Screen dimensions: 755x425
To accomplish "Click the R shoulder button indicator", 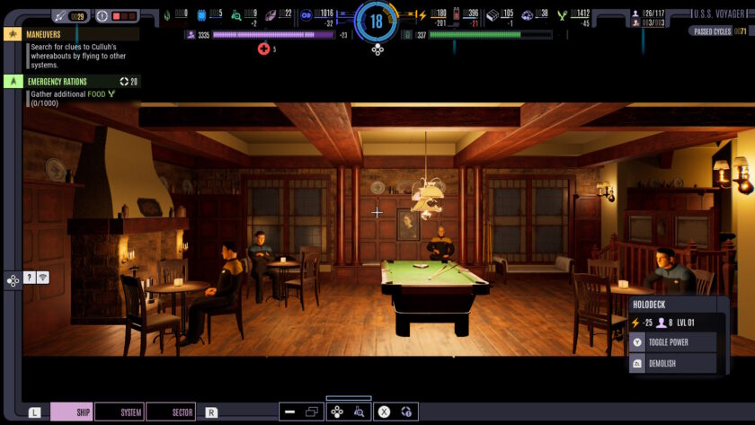I will click(211, 412).
